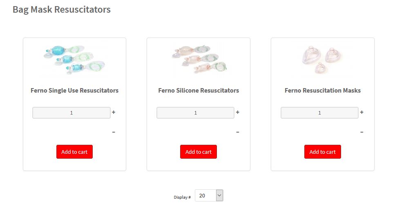Increase quantity for Ferno Resuscitation Masks
Viewport: 395px width, 217px height.
[362, 112]
